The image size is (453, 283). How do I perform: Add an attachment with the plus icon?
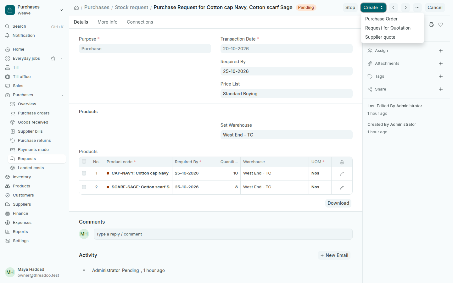441,64
